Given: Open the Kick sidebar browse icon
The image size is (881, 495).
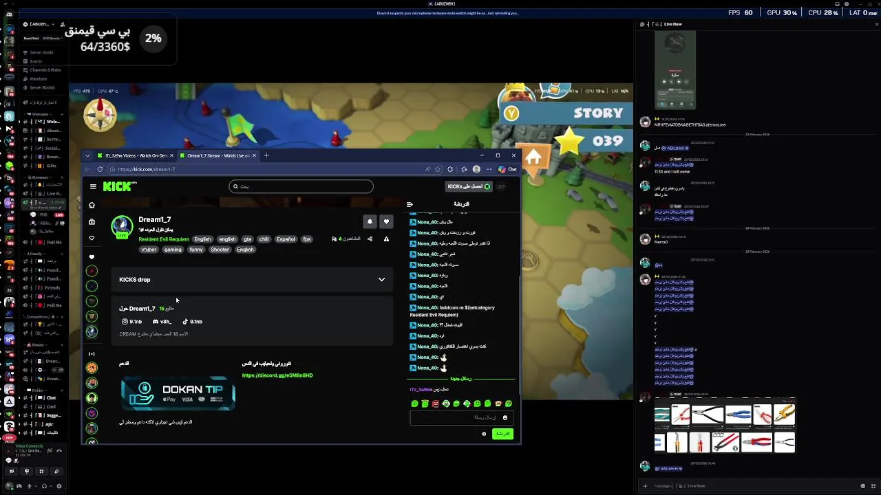Looking at the screenshot, I should tap(92, 221).
